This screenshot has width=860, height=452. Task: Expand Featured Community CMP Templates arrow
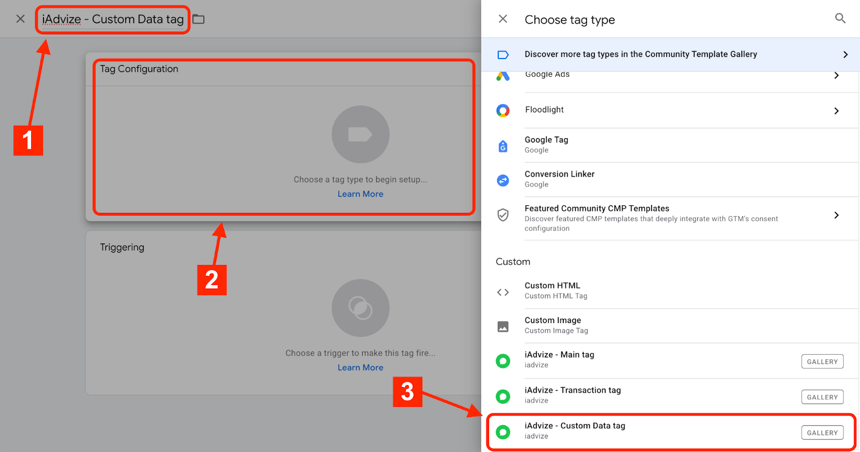[x=836, y=215]
